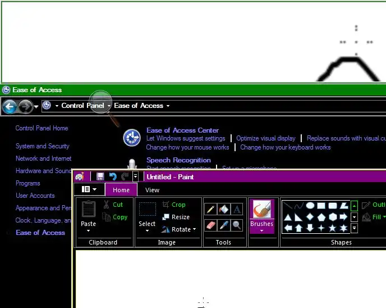Expand the Rotate dropdown
Screen dimensions: 386x308
point(179,229)
